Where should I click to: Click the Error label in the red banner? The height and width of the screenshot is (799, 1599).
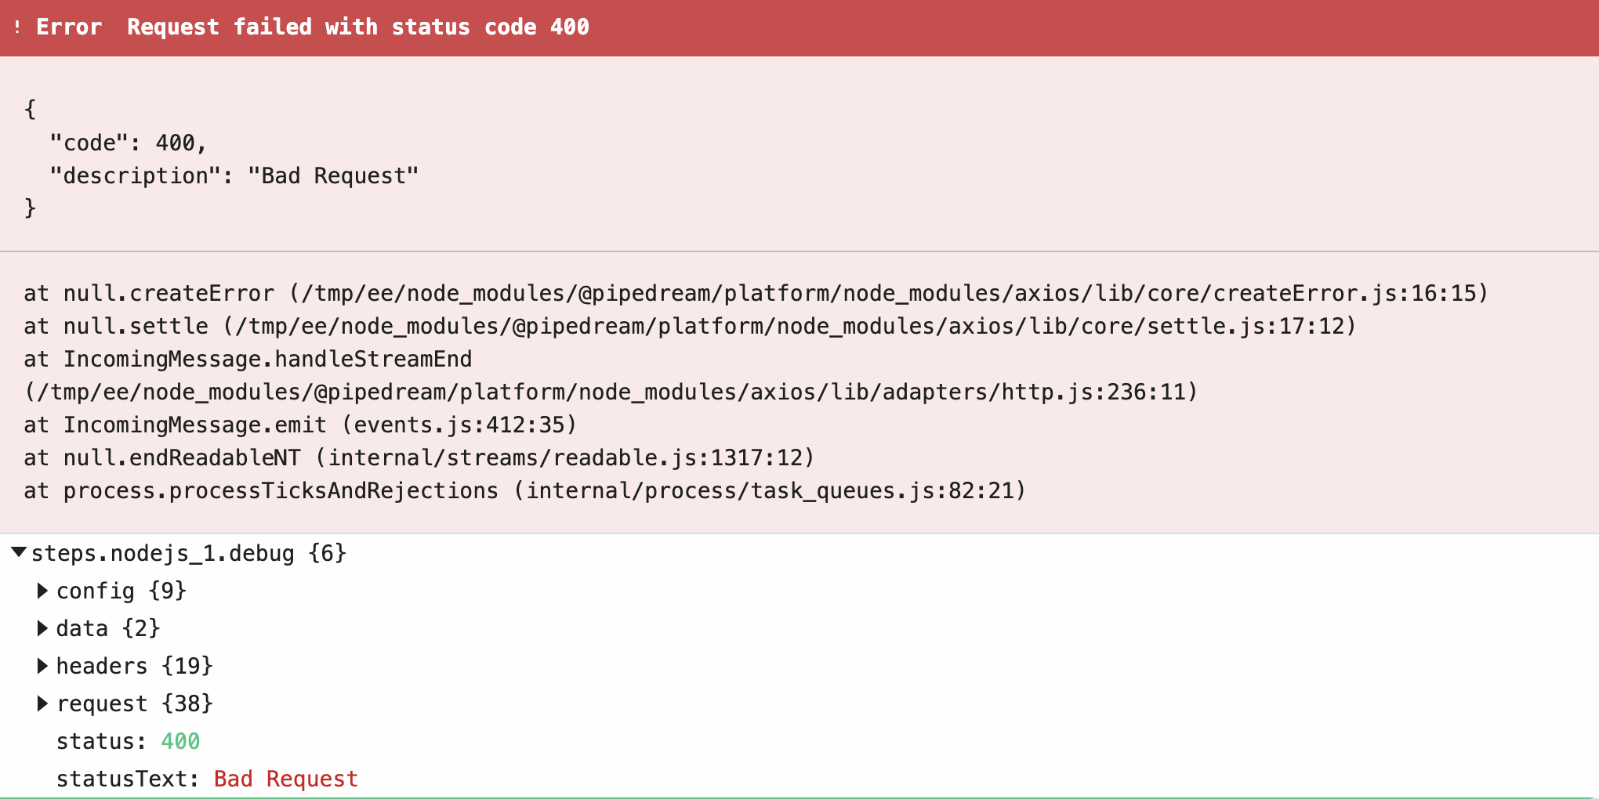click(x=69, y=27)
